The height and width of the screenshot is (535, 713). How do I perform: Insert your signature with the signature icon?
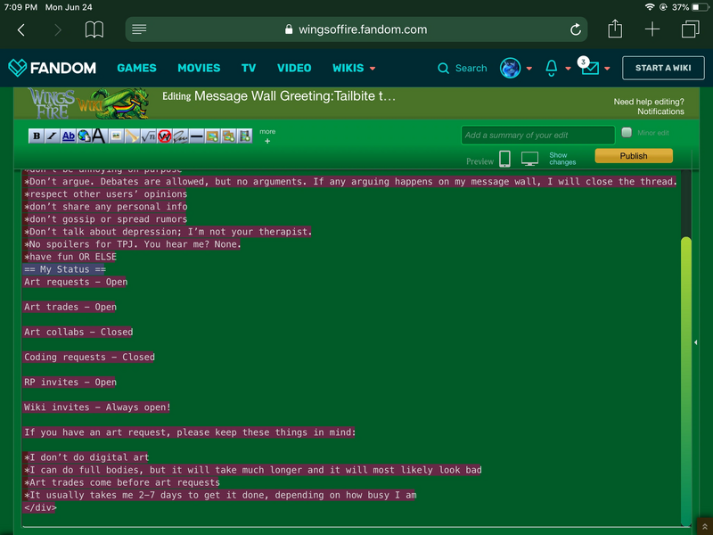182,136
